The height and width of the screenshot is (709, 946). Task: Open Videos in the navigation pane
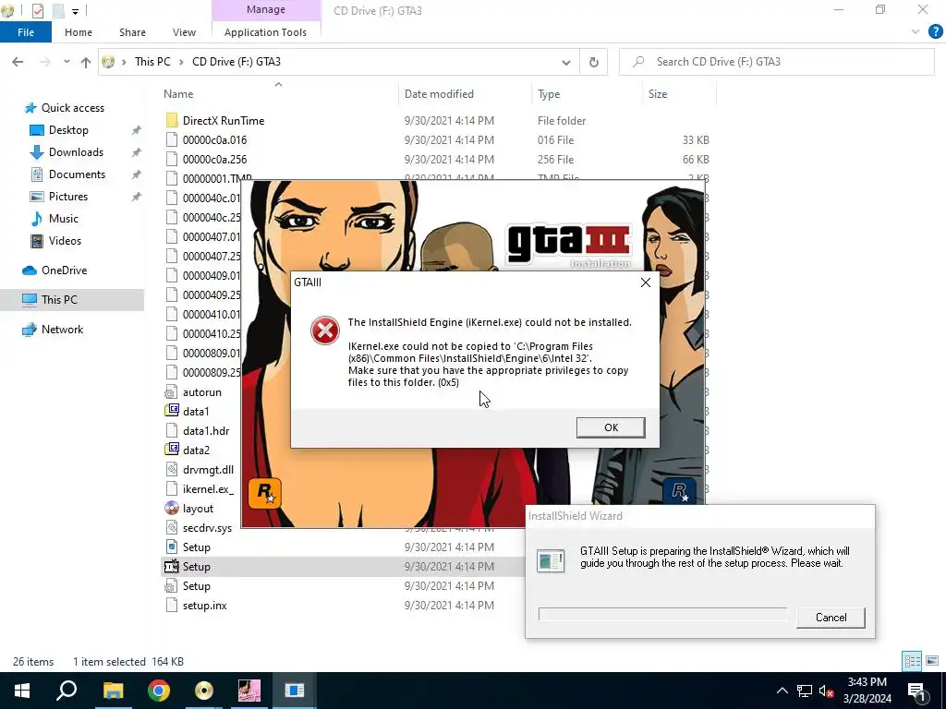(x=65, y=241)
